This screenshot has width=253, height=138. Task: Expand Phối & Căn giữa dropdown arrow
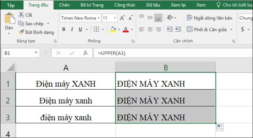[232, 29]
